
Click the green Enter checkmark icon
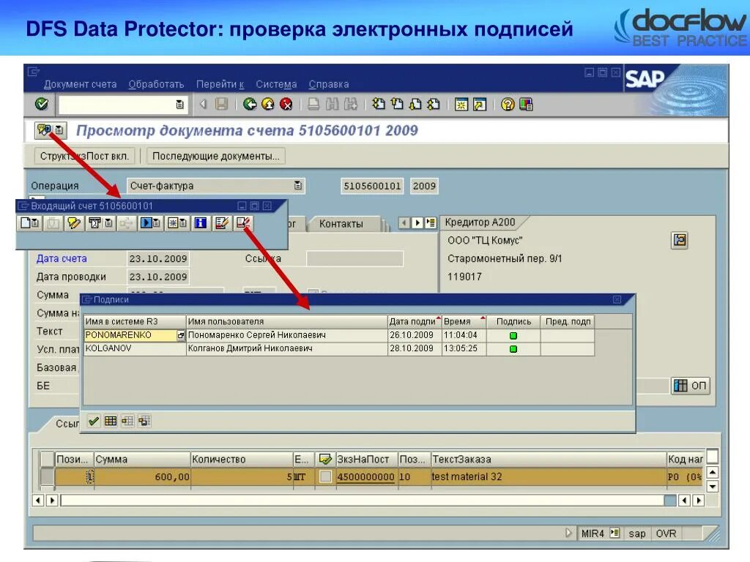[x=42, y=104]
